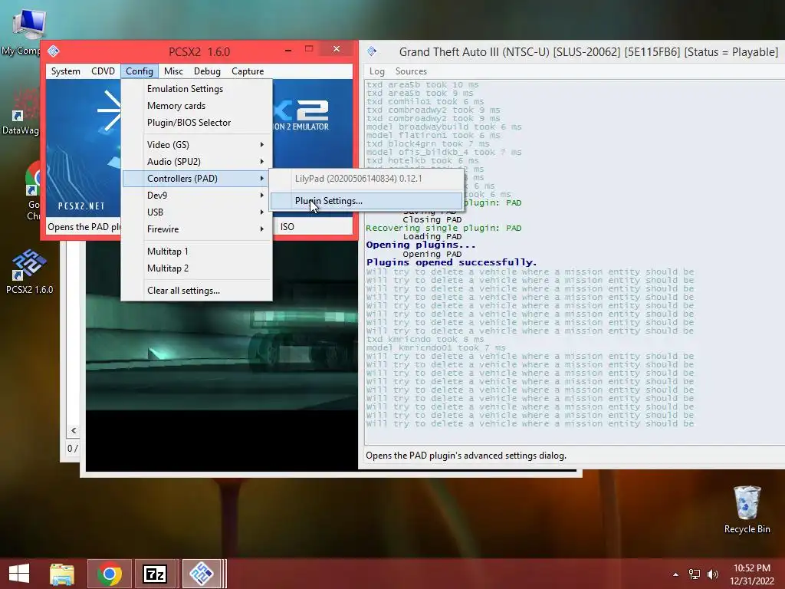785x589 pixels.
Task: Select the PCSX2 1.6.0 desktop shortcut
Action: point(29,271)
